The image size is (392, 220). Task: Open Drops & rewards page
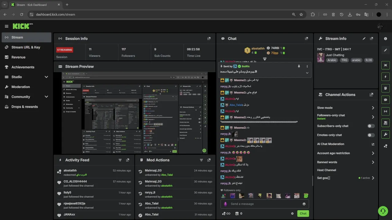tap(26, 107)
